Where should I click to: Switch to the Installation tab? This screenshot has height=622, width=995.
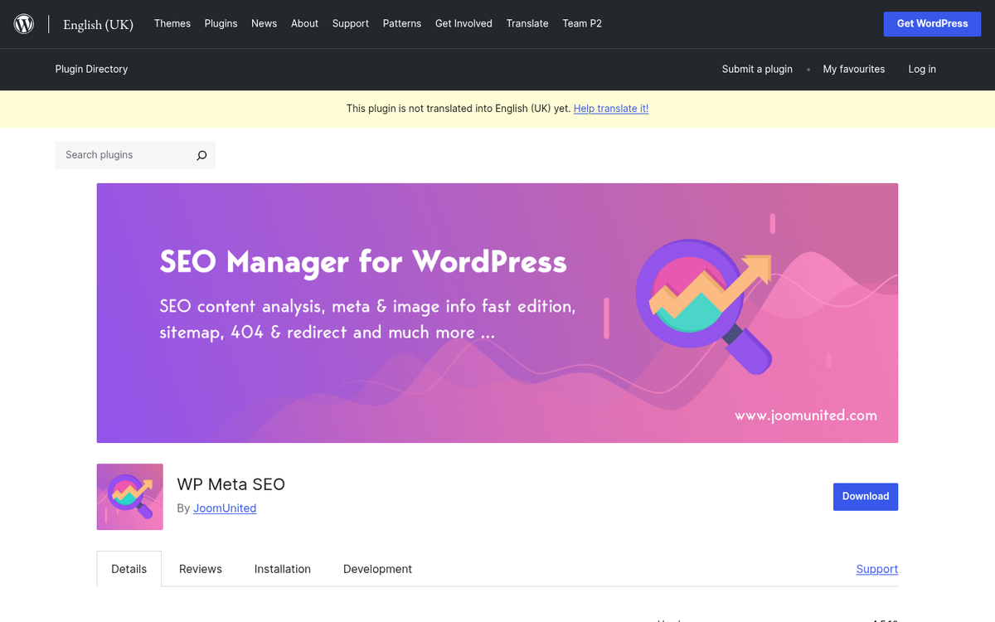pos(282,569)
